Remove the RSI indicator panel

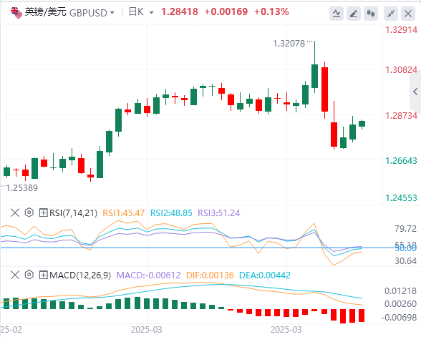(x=15, y=213)
